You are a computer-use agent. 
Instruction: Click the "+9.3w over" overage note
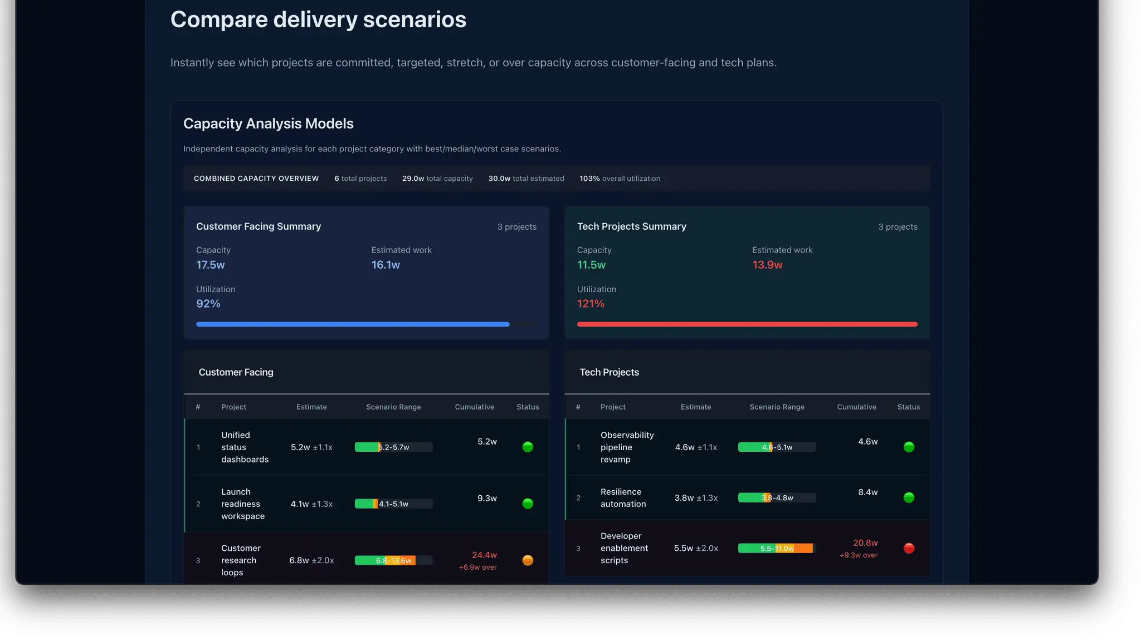859,555
